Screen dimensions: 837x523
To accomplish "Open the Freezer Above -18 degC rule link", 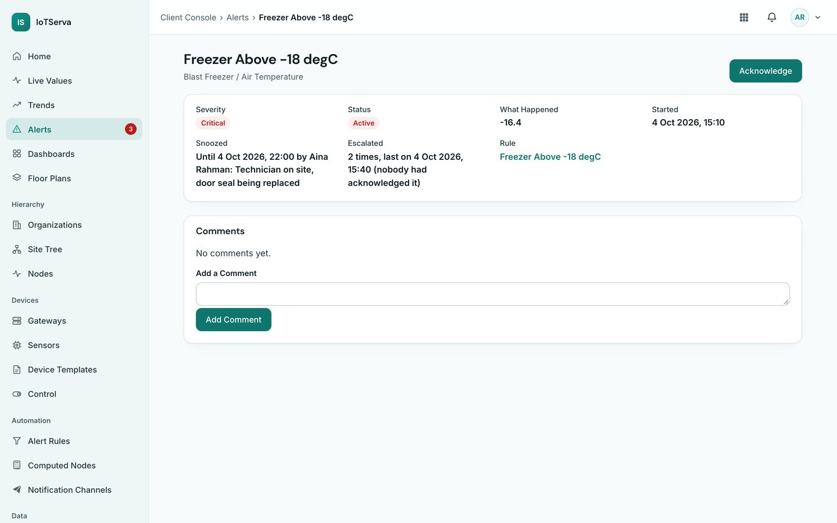I will point(550,157).
